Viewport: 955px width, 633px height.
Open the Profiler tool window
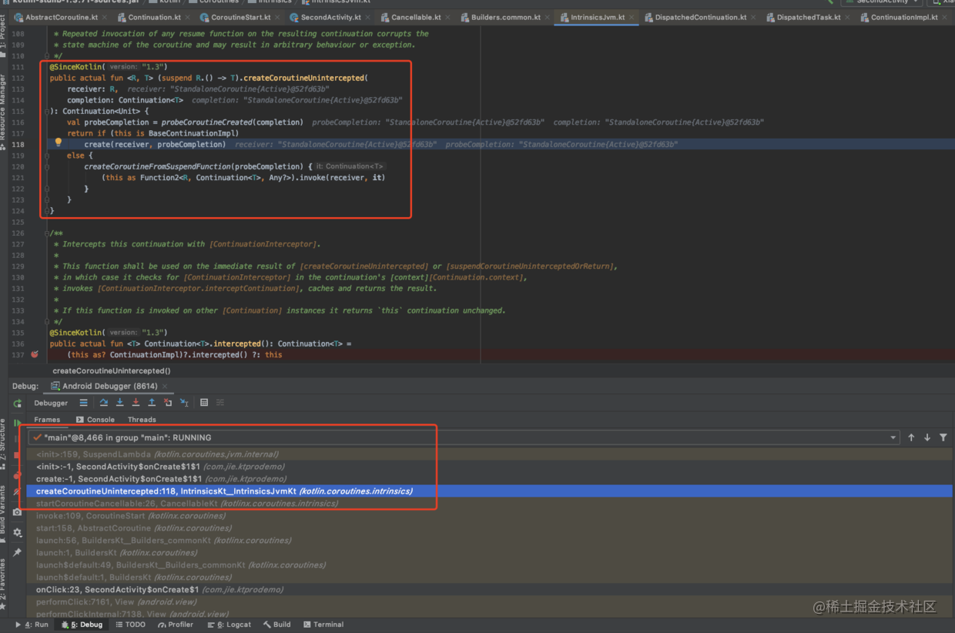pos(176,625)
